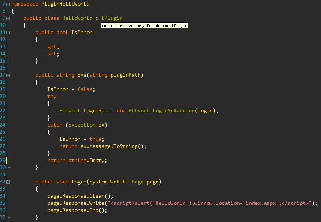Screen dimensions: 321x222
Task: Collapse the PluginHelloWorld namespace block
Action: (x=8, y=4)
